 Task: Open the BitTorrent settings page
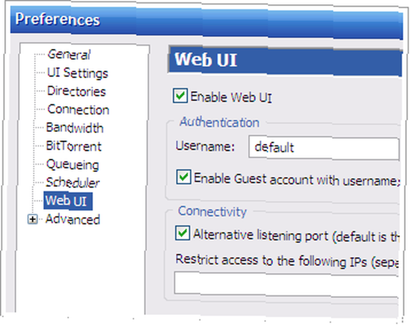point(73,146)
